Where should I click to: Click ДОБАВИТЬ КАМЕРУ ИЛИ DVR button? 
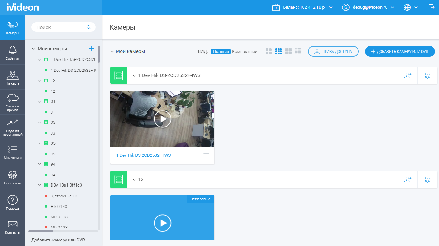[x=400, y=52]
